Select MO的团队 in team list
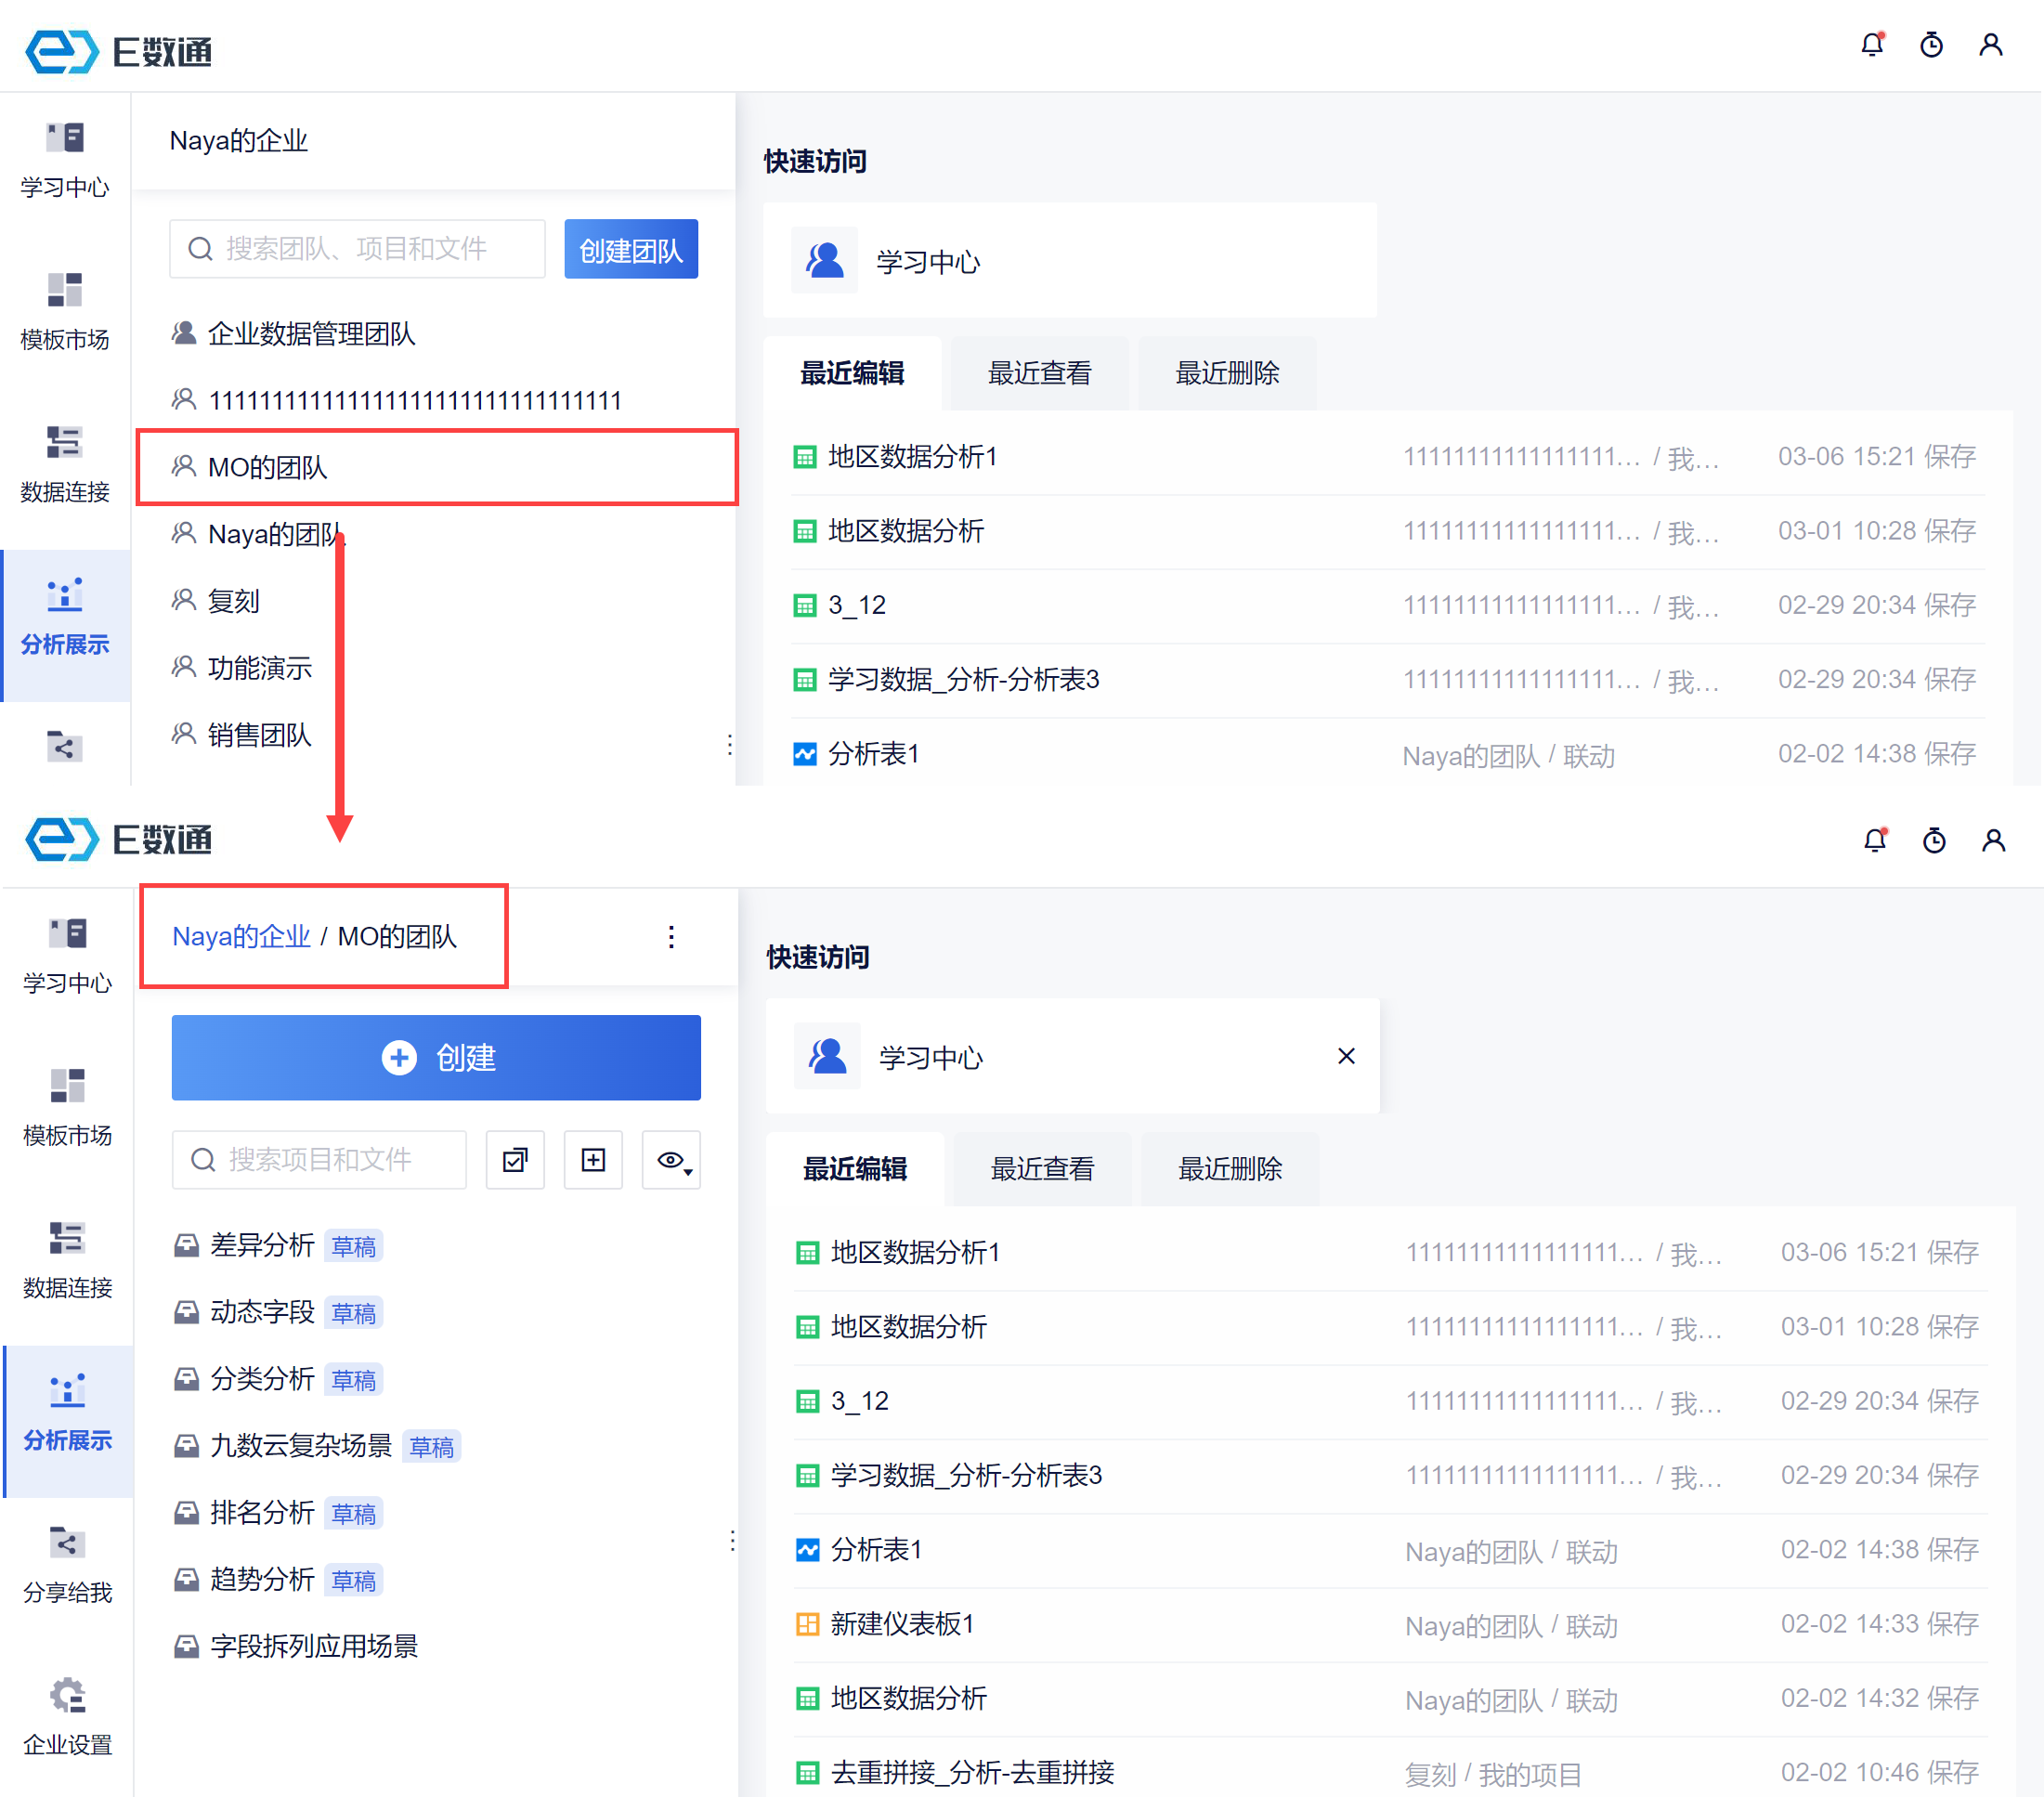 tap(267, 467)
